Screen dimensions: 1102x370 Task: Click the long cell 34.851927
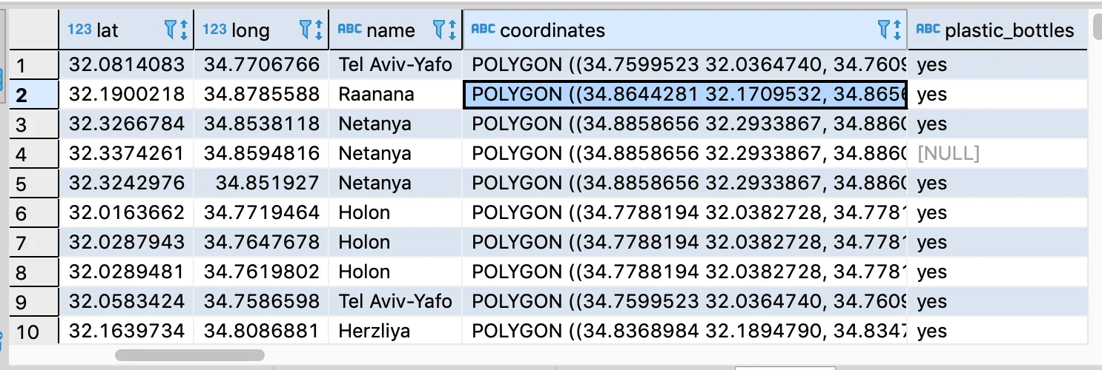tap(267, 184)
